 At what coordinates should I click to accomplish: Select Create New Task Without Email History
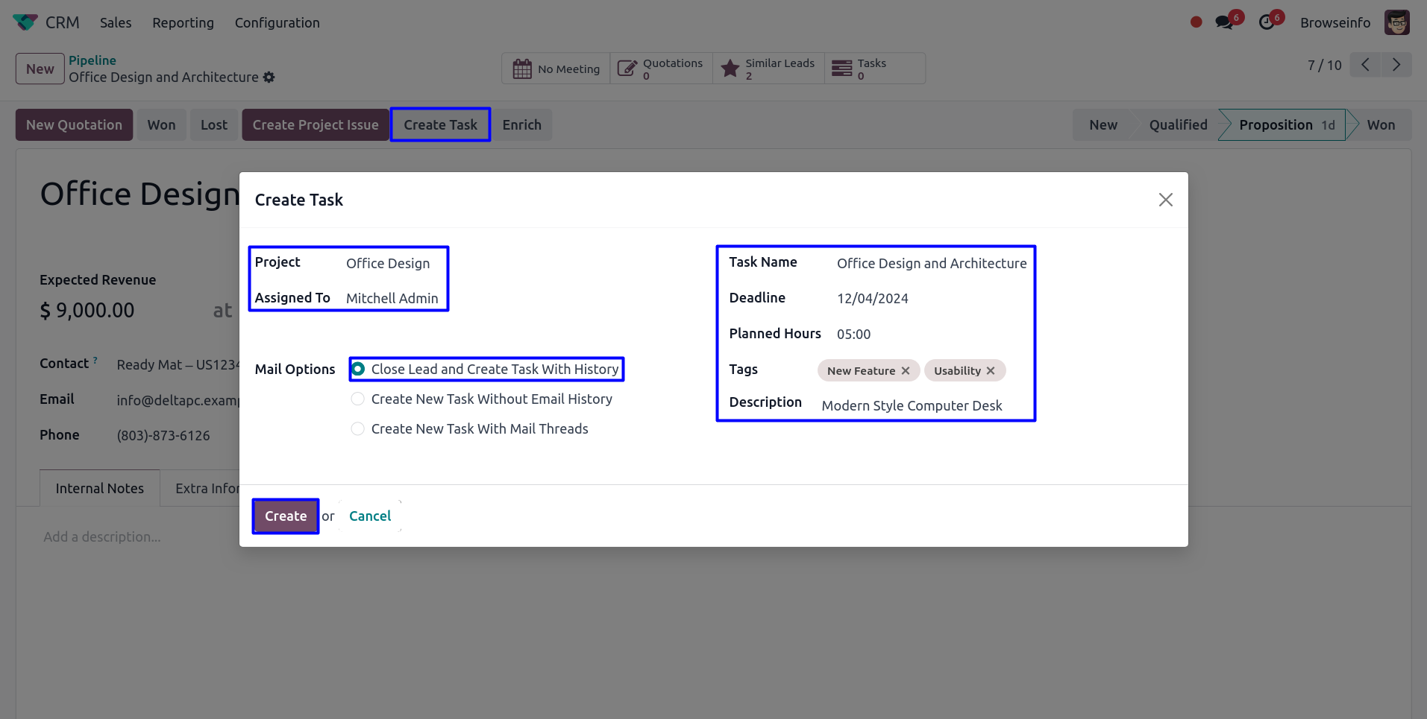[358, 399]
